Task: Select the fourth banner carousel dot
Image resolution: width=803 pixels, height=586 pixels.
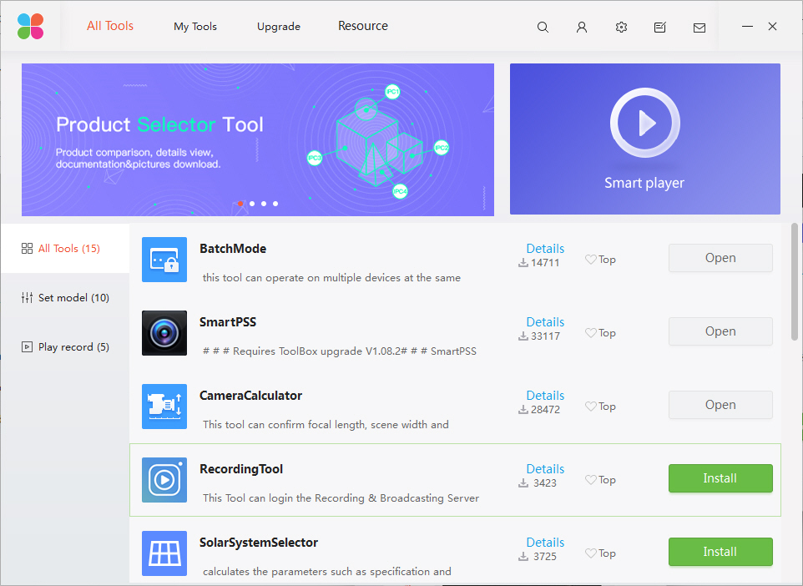Action: pyautogui.click(x=275, y=204)
